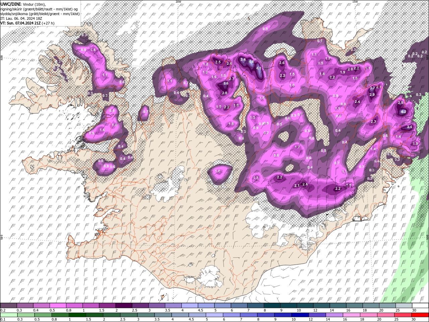Click the 'slydda/snjókoma' legend description line
429x322 pixels.
point(40,14)
